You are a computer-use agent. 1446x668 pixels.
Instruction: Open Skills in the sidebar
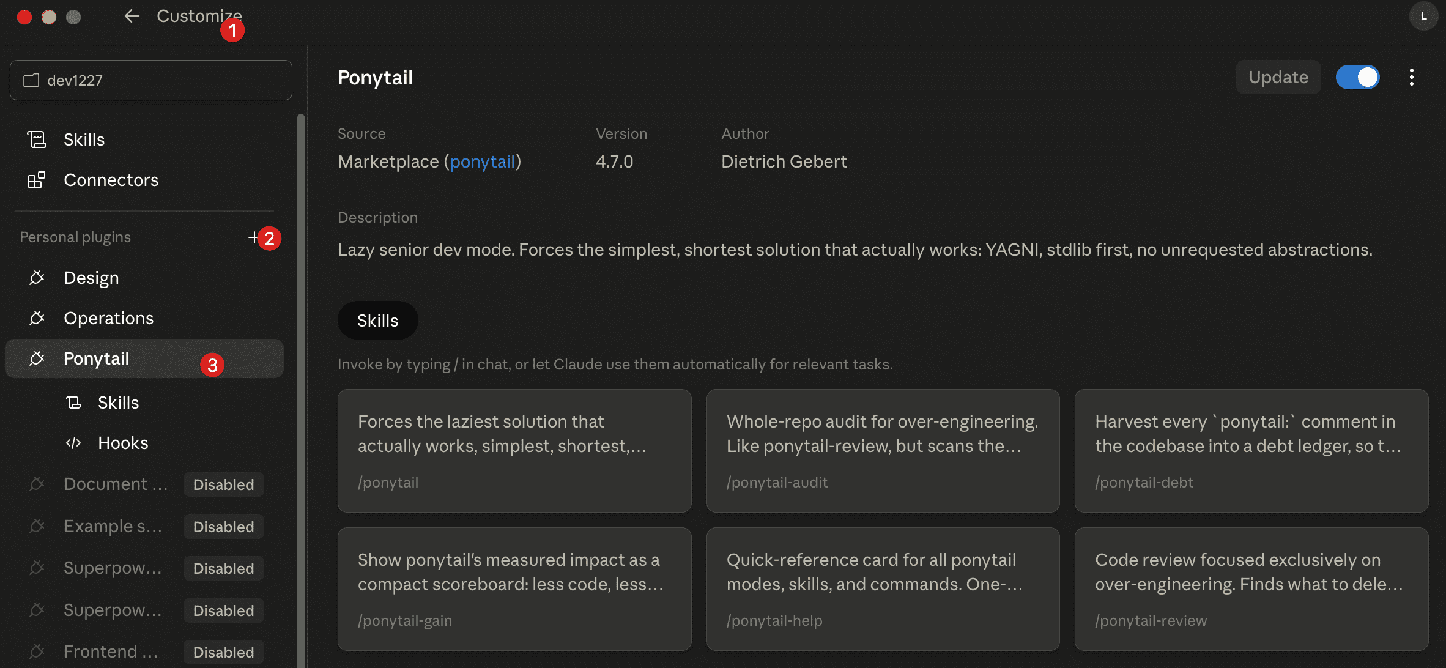(x=144, y=139)
